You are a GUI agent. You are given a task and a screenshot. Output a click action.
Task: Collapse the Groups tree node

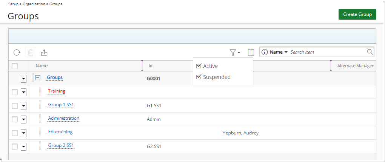click(38, 78)
